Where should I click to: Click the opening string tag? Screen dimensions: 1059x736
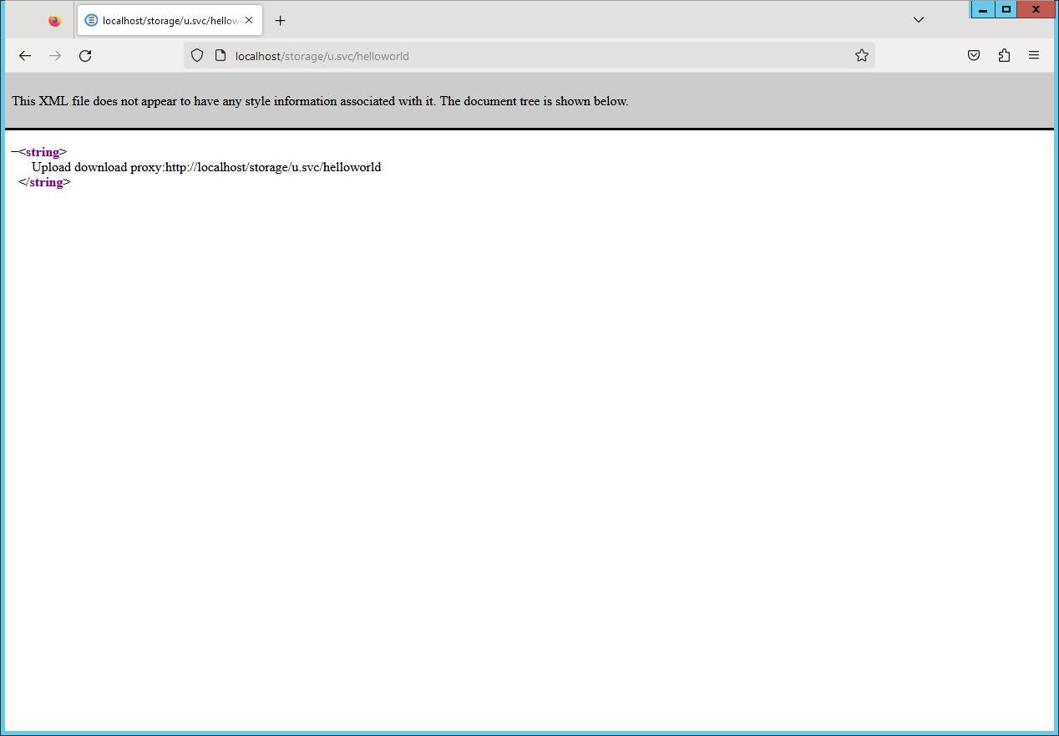click(43, 152)
